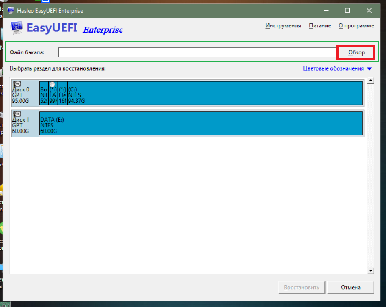Image resolution: width=386 pixels, height=307 pixels.
Task: Click the Выбрать раздел для восстановления label
Action: (x=58, y=68)
